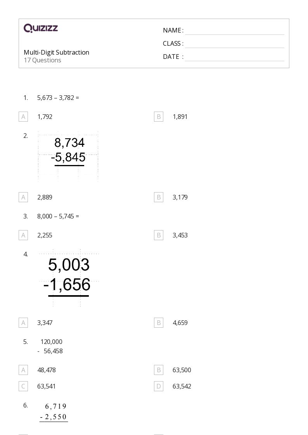Select option D showing 63,542
The height and width of the screenshot is (435, 308).
coord(159,386)
